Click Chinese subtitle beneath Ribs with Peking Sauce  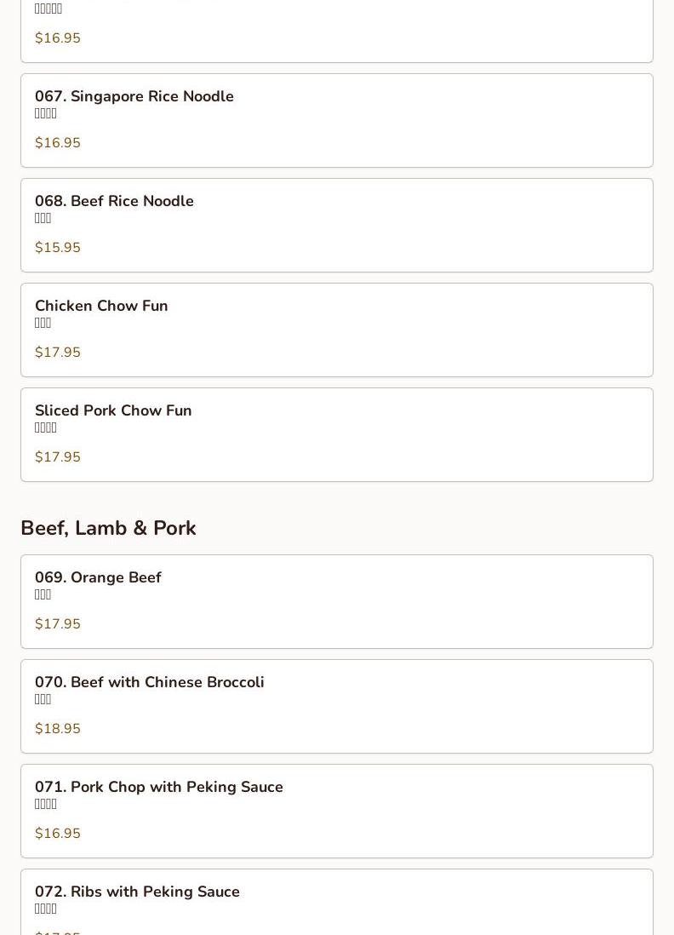click(x=46, y=909)
